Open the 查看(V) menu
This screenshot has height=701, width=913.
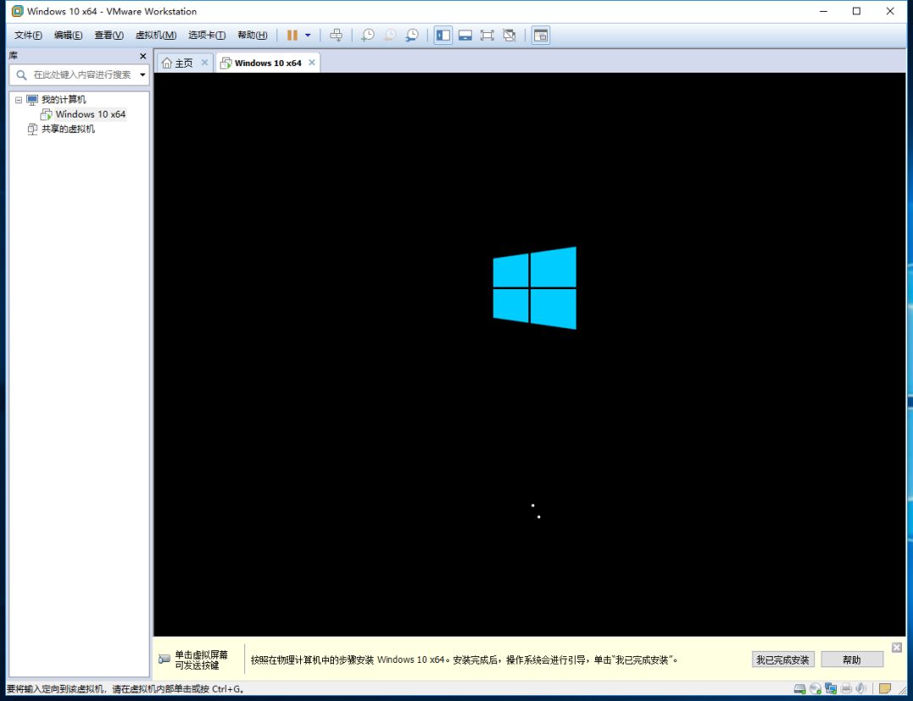pyautogui.click(x=109, y=35)
